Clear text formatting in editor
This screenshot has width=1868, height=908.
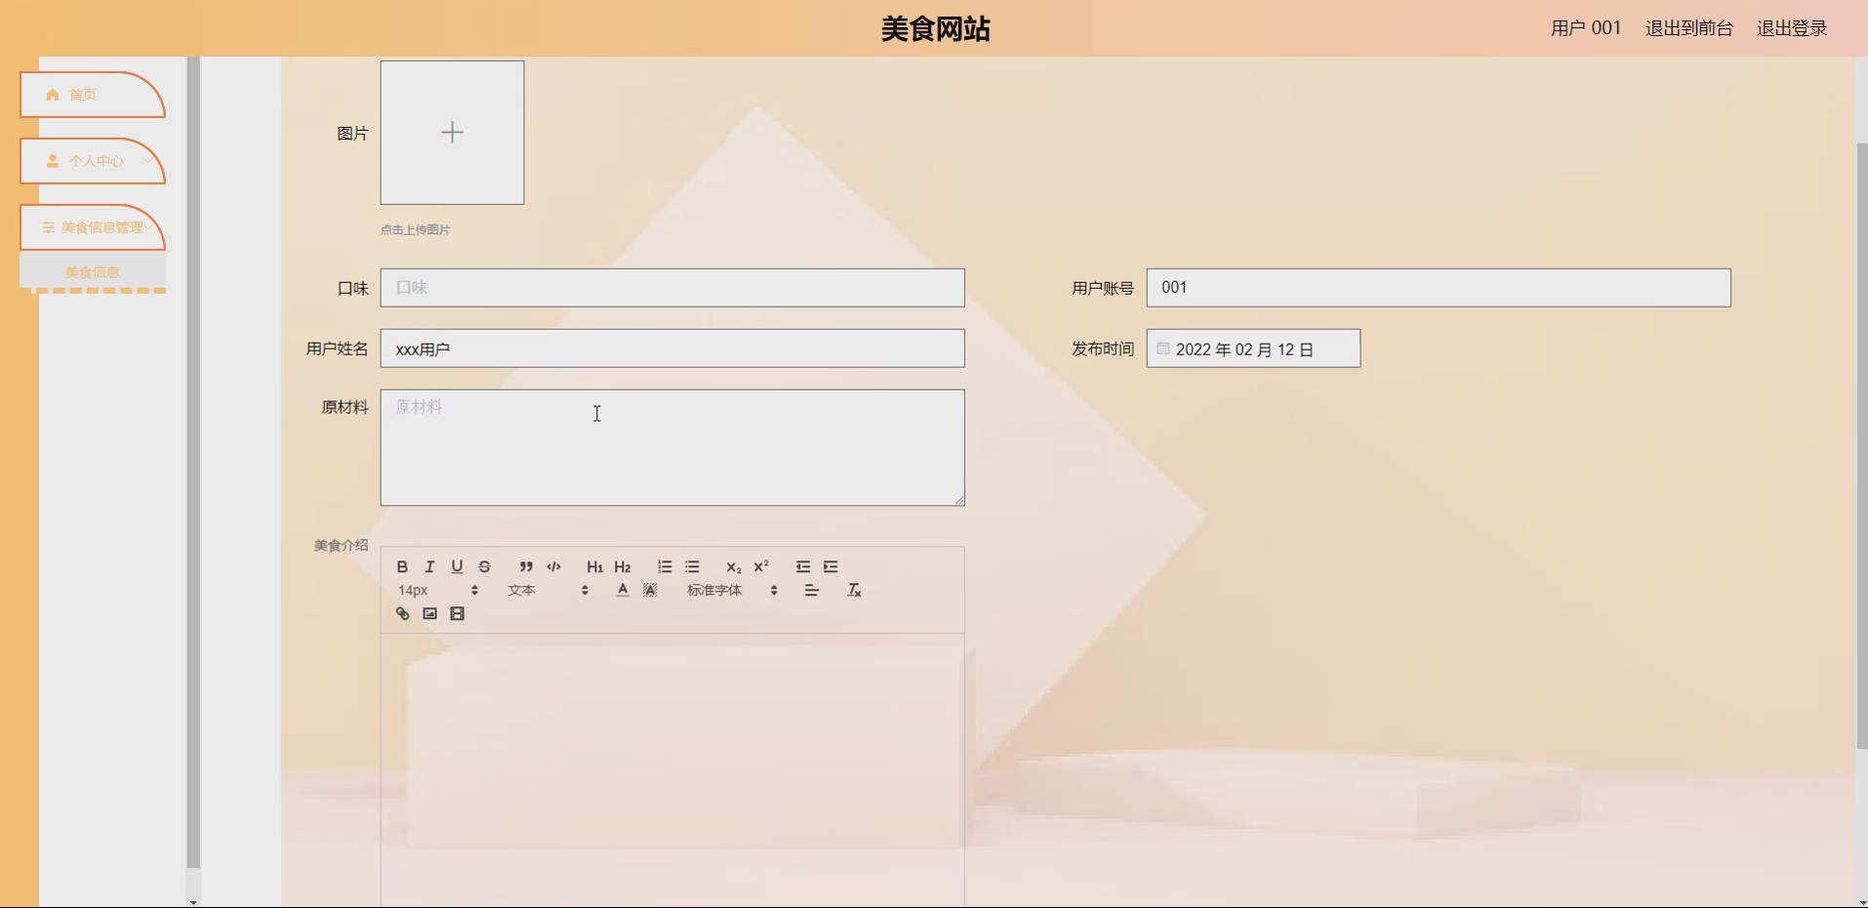854,590
